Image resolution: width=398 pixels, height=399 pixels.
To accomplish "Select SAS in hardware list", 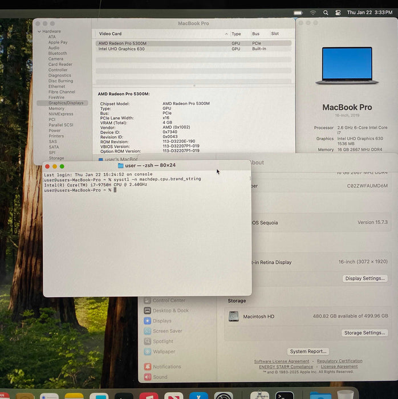I will pos(52,141).
